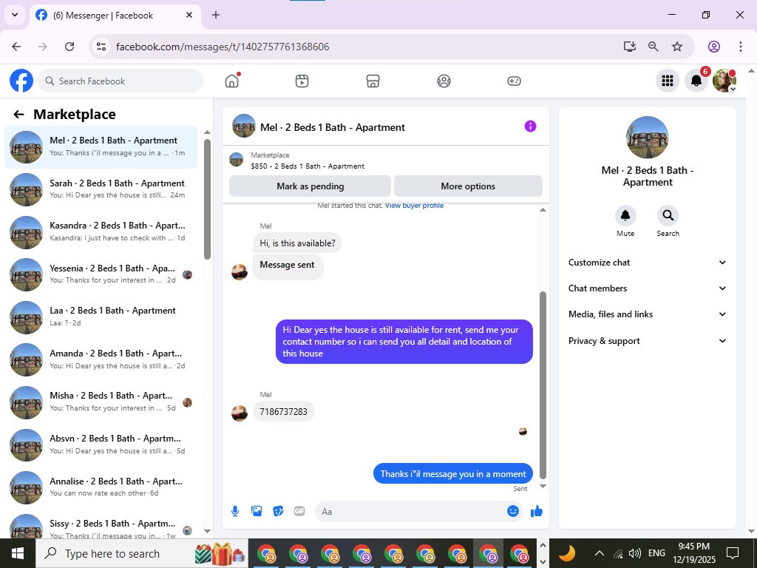757x568 pixels.
Task: Click the browser address bar URL
Action: (x=223, y=47)
